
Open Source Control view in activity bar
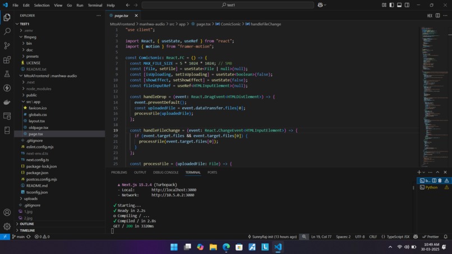pyautogui.click(x=7, y=45)
